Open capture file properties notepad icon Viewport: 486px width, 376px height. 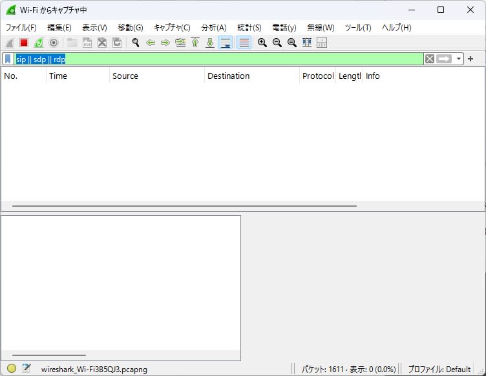coord(26,368)
